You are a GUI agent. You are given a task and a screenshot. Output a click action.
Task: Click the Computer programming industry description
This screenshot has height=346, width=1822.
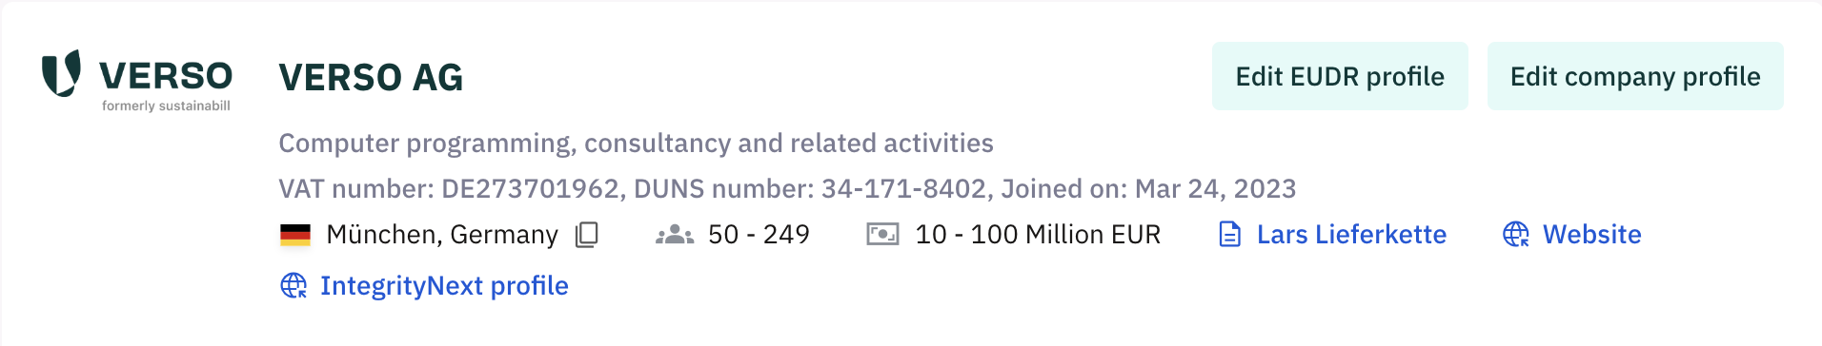[x=636, y=144]
